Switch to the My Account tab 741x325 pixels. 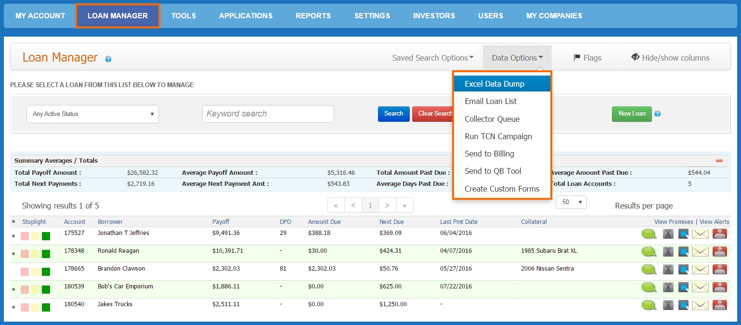point(40,16)
